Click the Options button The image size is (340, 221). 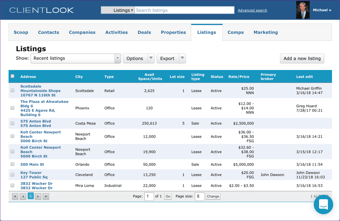click(135, 58)
